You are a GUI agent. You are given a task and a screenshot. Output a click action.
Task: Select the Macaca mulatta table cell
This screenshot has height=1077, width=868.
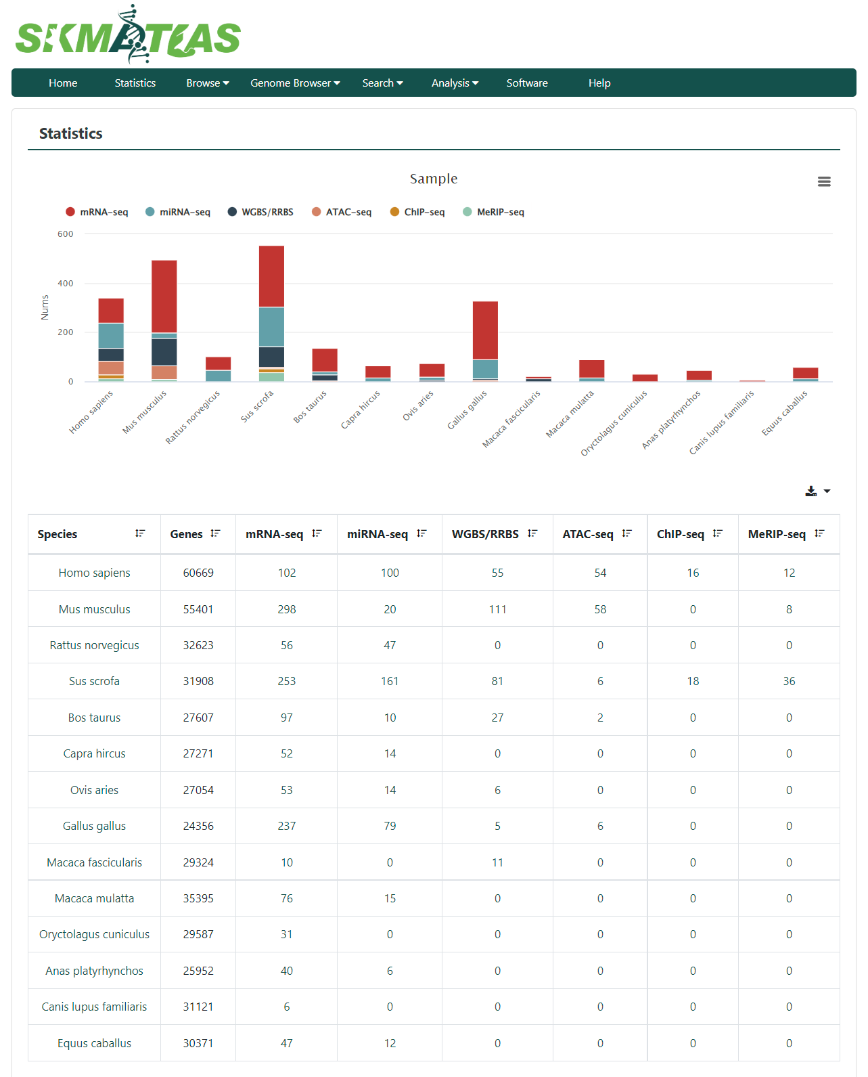click(x=94, y=898)
